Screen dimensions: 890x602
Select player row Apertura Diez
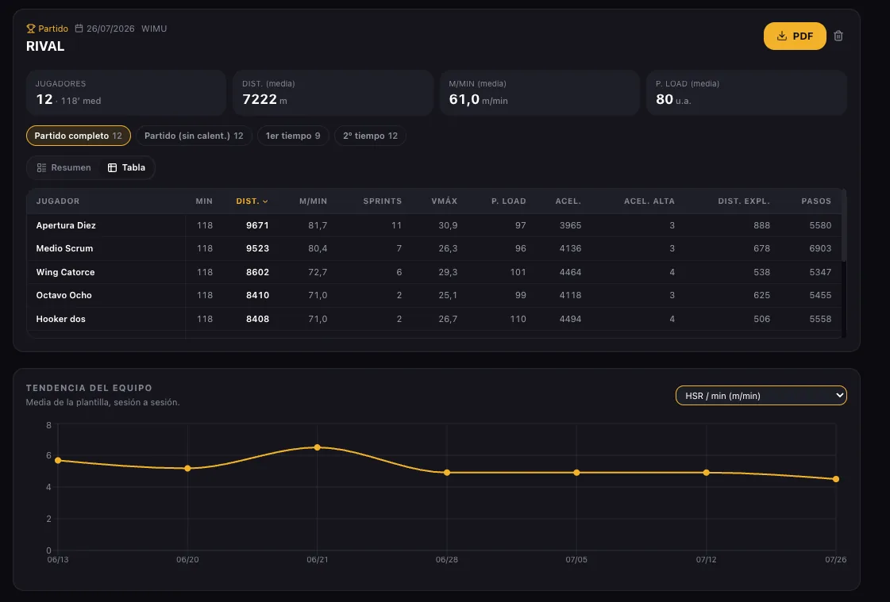pos(434,225)
